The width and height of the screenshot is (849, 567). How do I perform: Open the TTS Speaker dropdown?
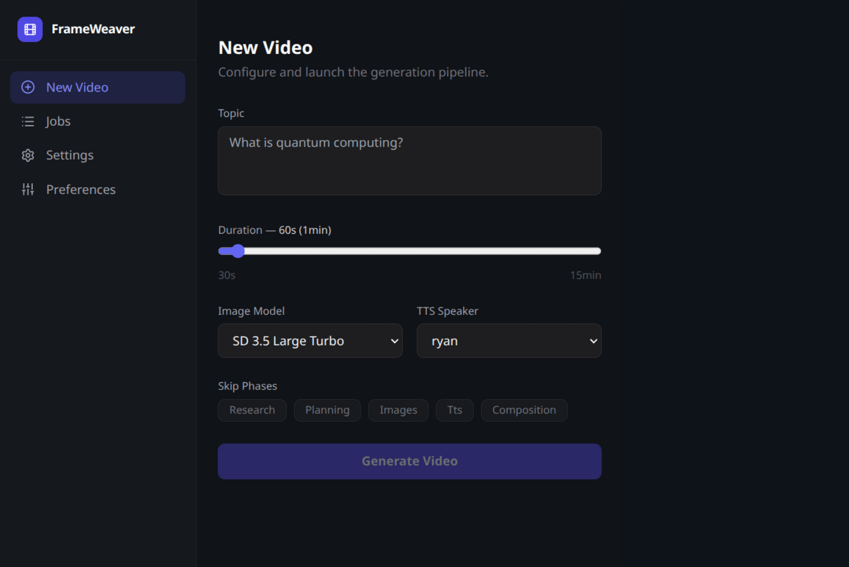509,341
